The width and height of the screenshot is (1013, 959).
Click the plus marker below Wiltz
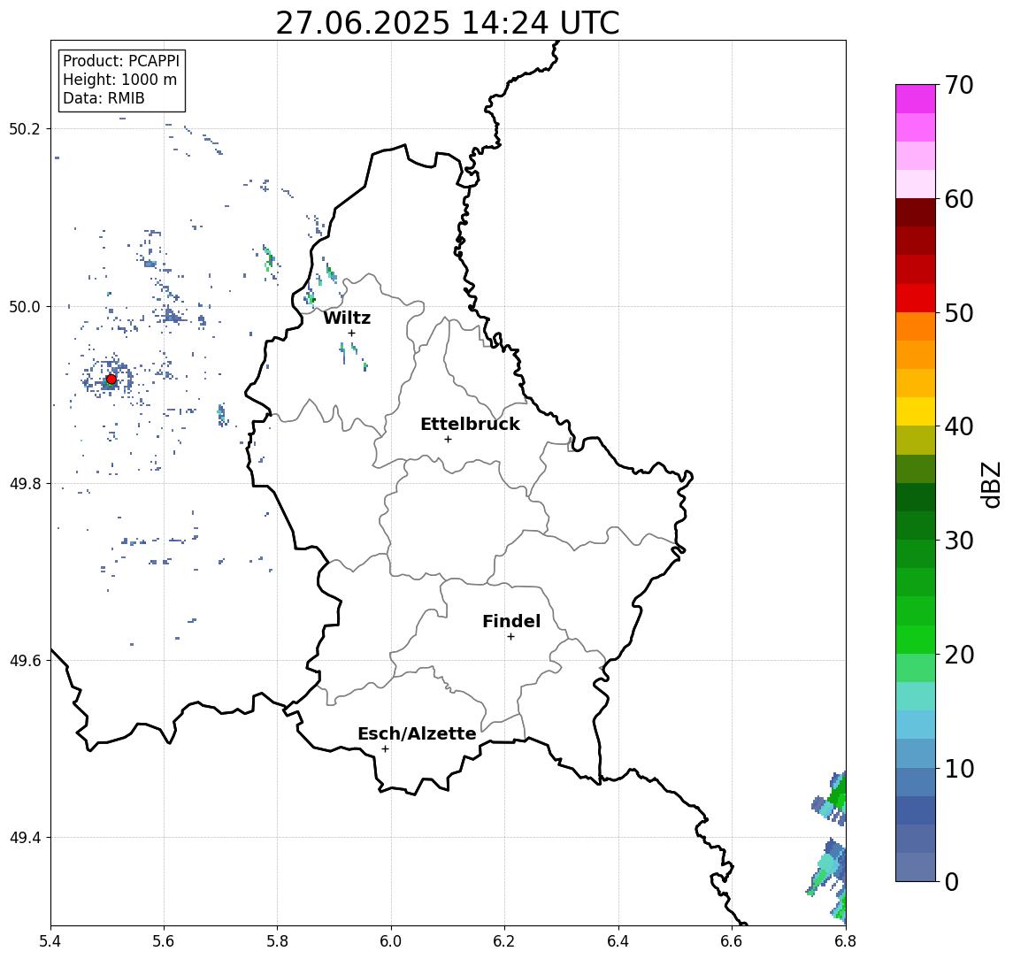pyautogui.click(x=351, y=334)
